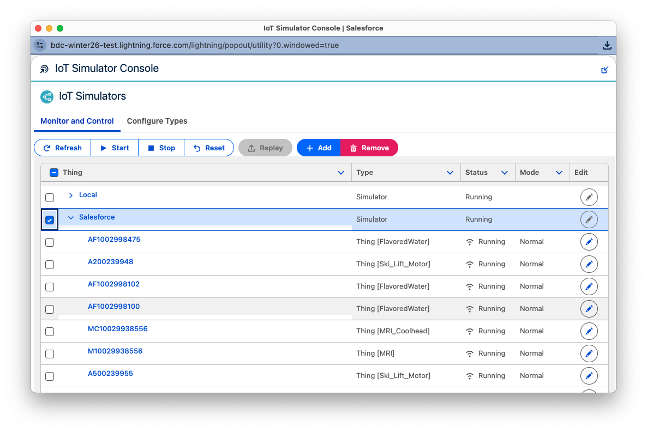Open the AF1002998475 thing link
Image resolution: width=647 pixels, height=433 pixels.
tap(114, 239)
